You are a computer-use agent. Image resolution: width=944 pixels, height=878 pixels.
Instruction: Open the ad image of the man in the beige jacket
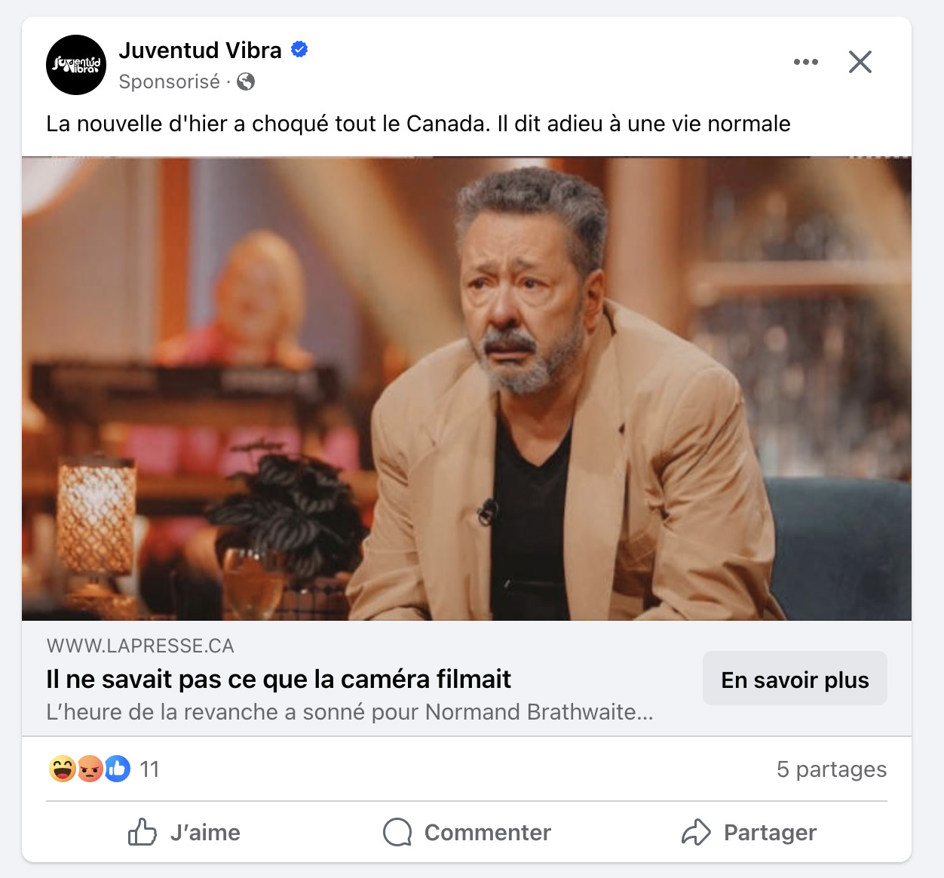467,388
